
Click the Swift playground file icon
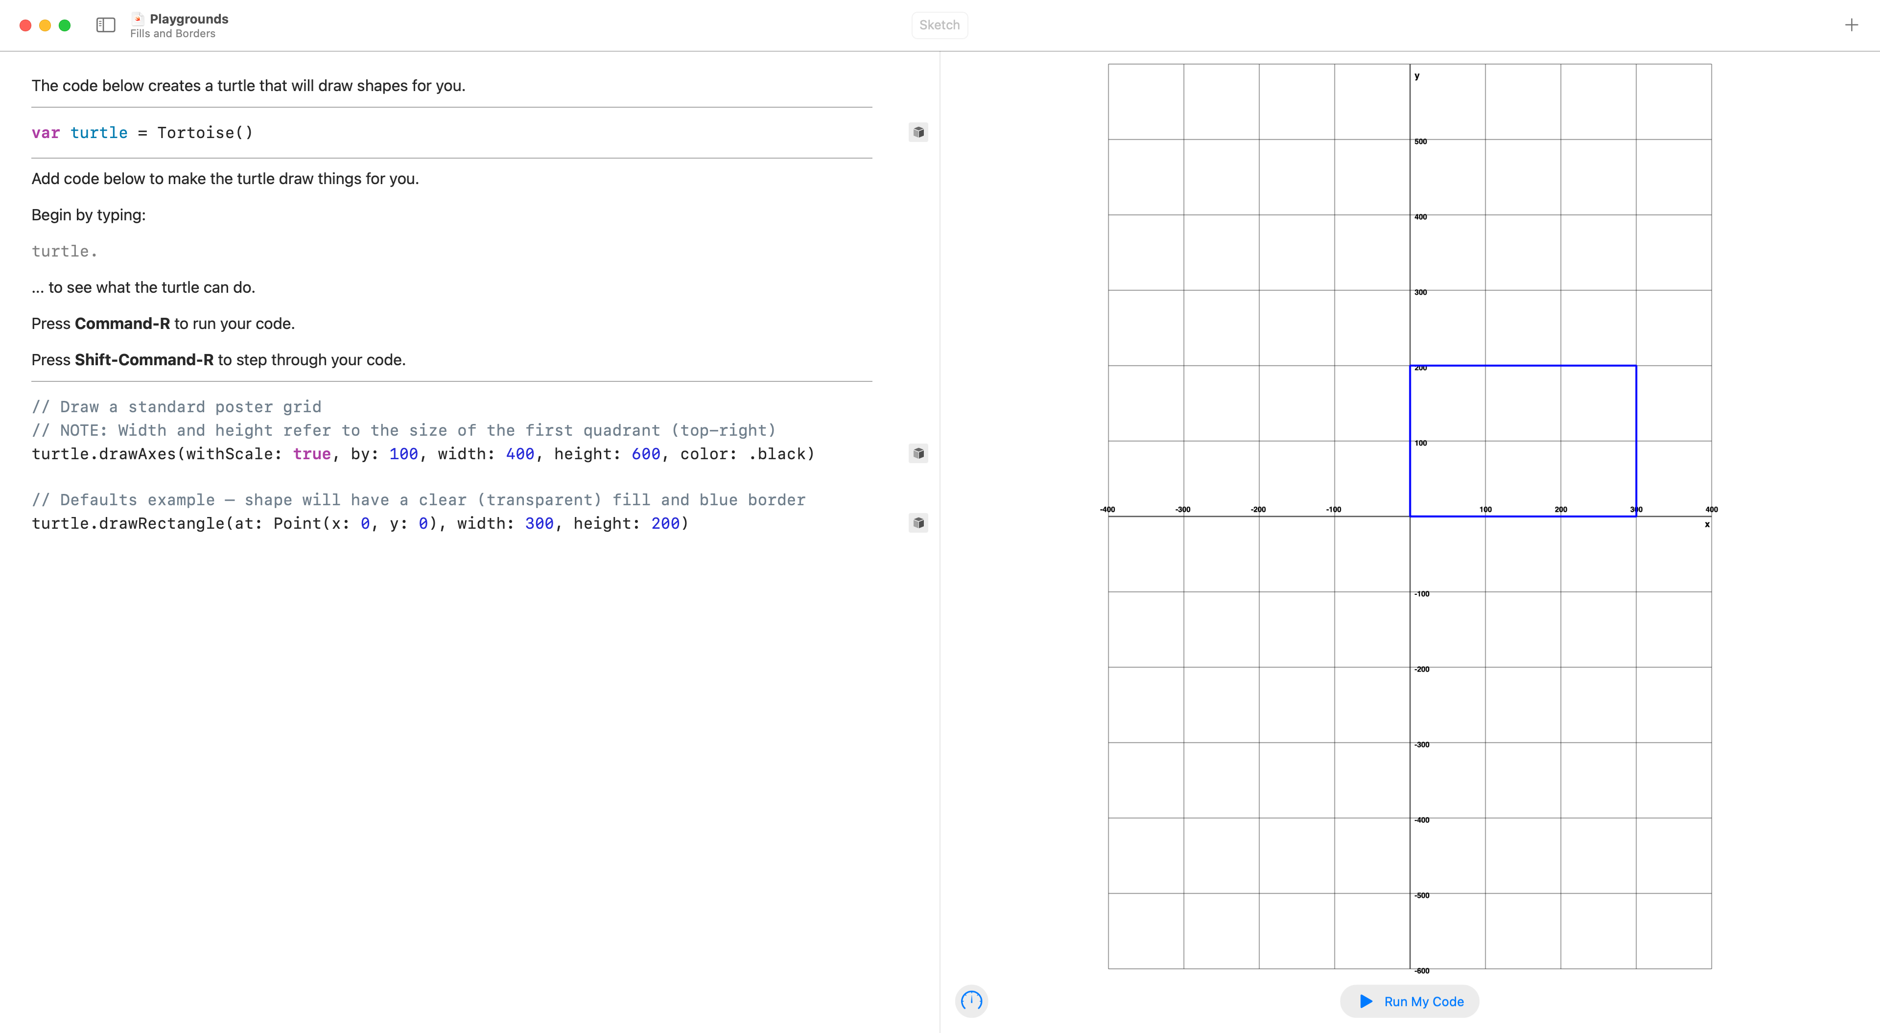[x=138, y=18]
